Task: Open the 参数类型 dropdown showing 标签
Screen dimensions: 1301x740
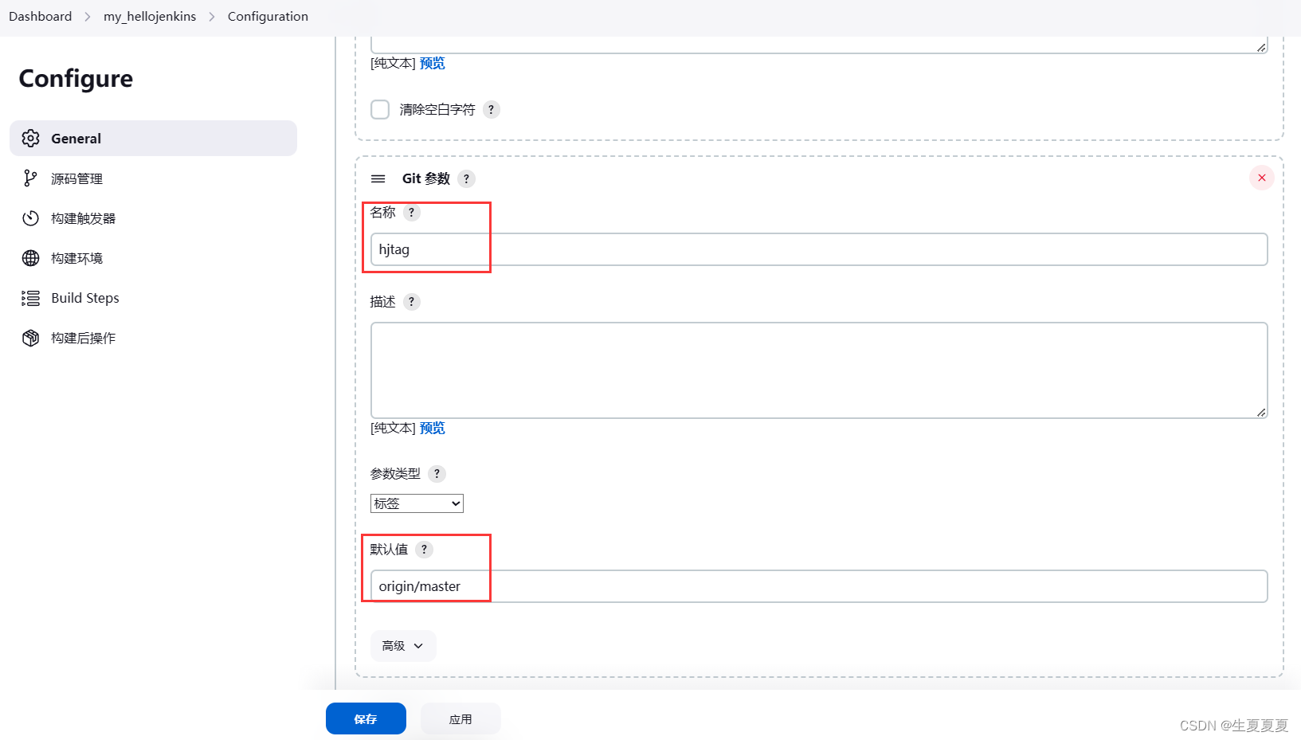Action: click(x=417, y=503)
